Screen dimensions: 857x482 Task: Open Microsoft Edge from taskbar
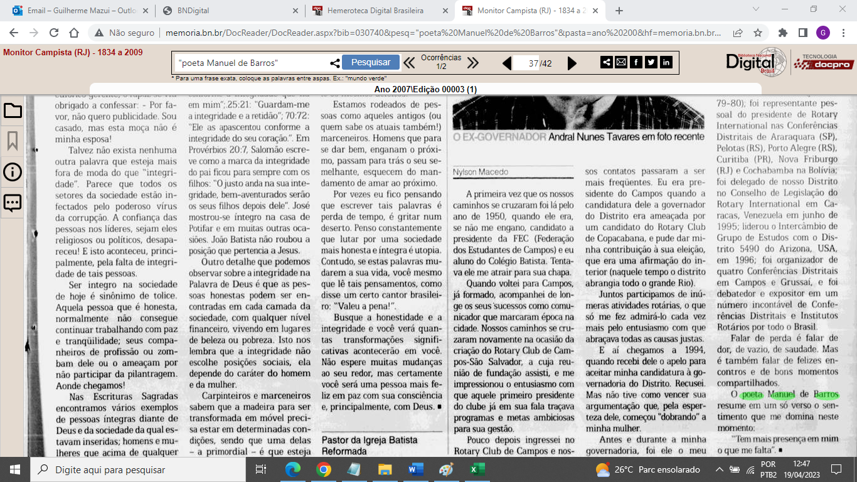293,469
